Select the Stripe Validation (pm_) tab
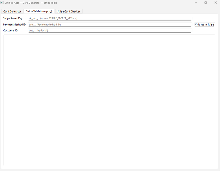The image size is (220, 171). [39, 11]
